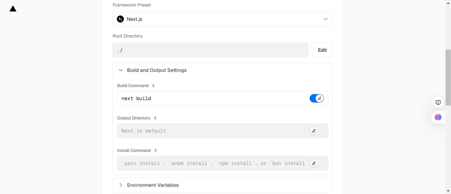Expand the Environment Variables section
This screenshot has width=451, height=194.
tap(152, 185)
